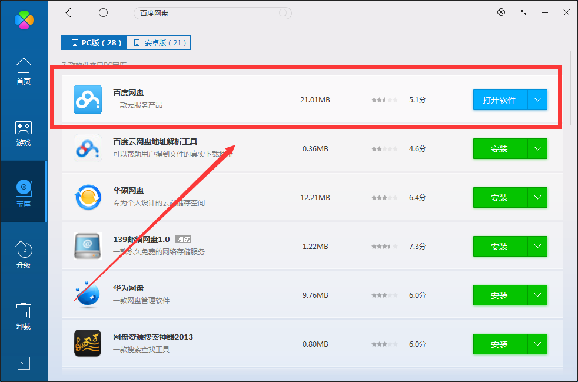Click the 百度云网盘地址解析工具 app icon

tap(88, 148)
